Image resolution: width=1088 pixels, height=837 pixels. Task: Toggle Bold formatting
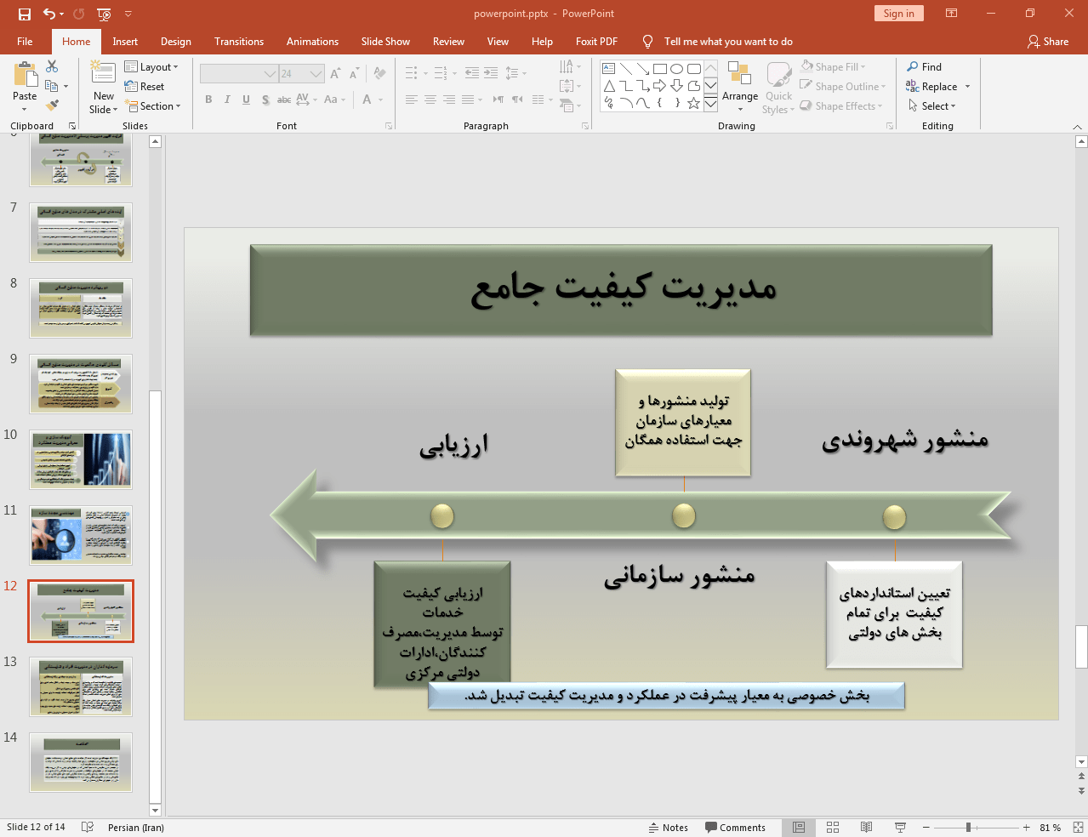tap(208, 100)
